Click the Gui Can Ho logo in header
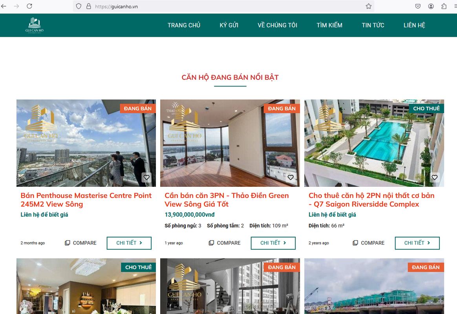 (35, 26)
